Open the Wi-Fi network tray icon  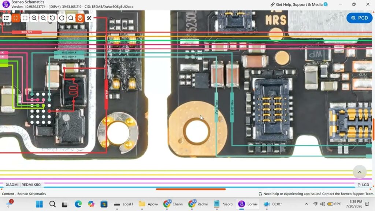[316, 204]
